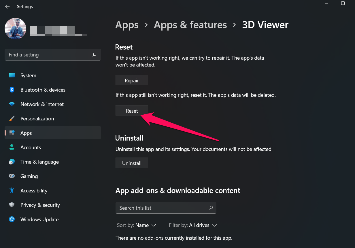
Task: Click the Accessibility figure icon
Action: (12, 191)
